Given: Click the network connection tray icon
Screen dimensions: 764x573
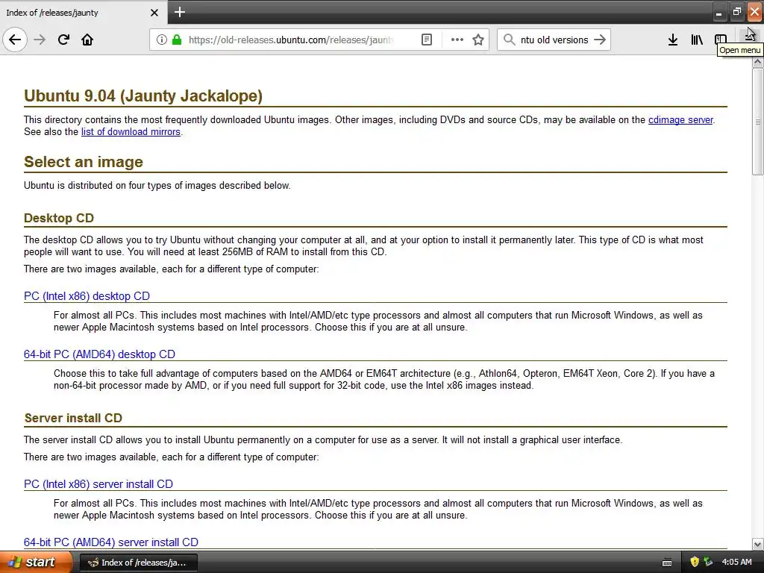Looking at the screenshot, I should click(x=708, y=562).
